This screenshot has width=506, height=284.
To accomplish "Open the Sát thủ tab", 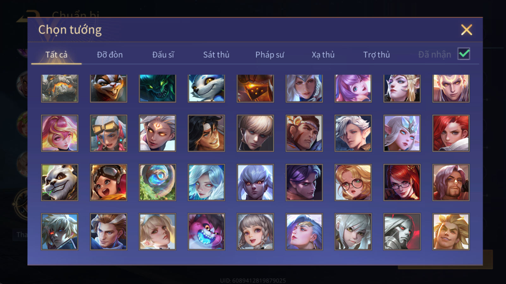I will tap(216, 55).
